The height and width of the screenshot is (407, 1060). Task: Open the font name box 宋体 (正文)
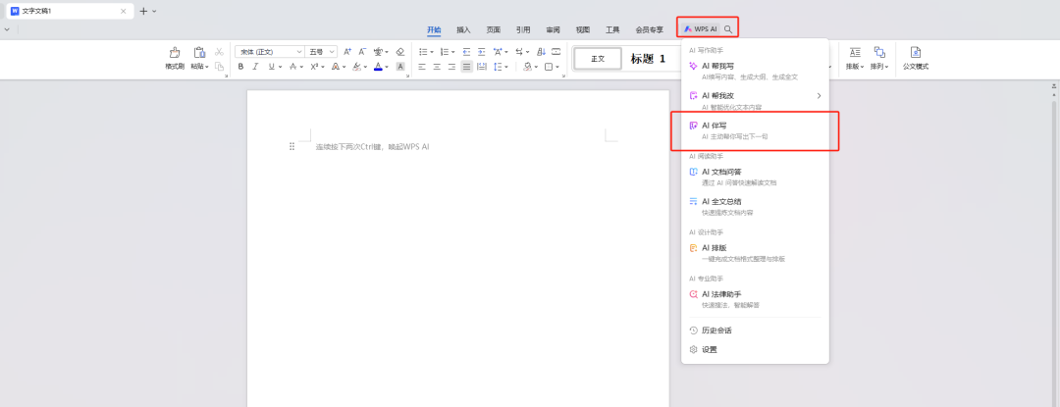click(270, 51)
